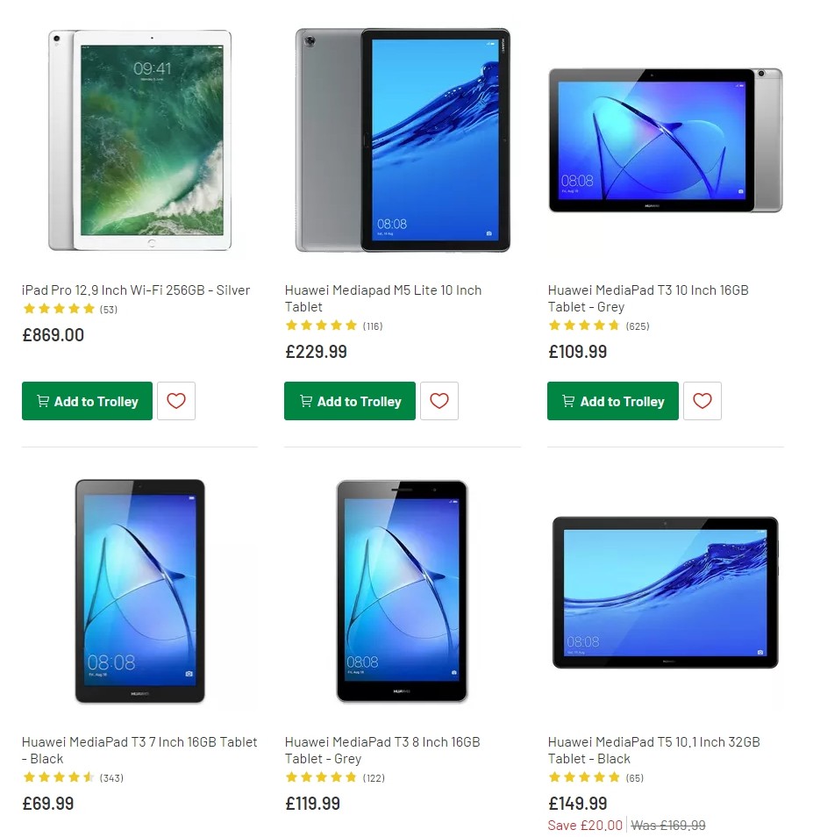Add the Huawei Mediapad M5 Lite to trolley

coord(349,401)
